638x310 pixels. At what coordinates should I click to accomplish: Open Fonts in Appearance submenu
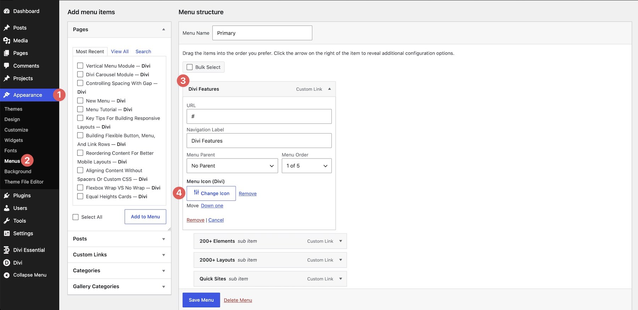tap(11, 150)
